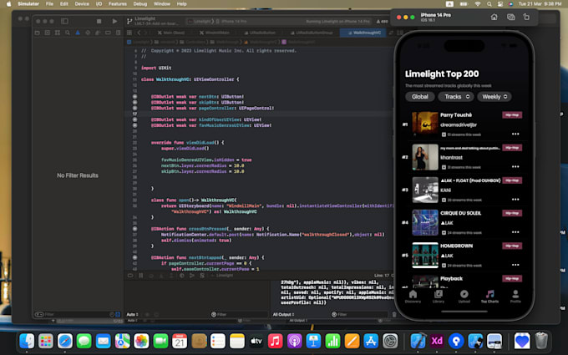This screenshot has height=355, width=568.
Task: Switch to the WalkthroughVC editor tab
Action: 364,33
